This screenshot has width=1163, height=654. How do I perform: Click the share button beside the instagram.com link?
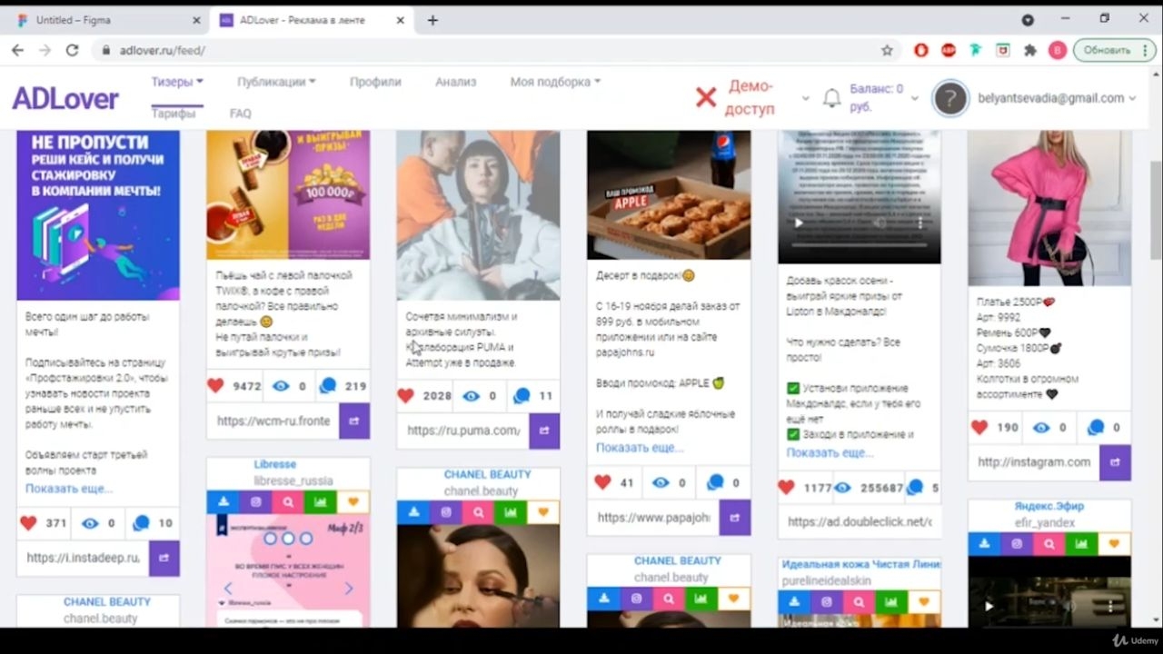[1115, 462]
